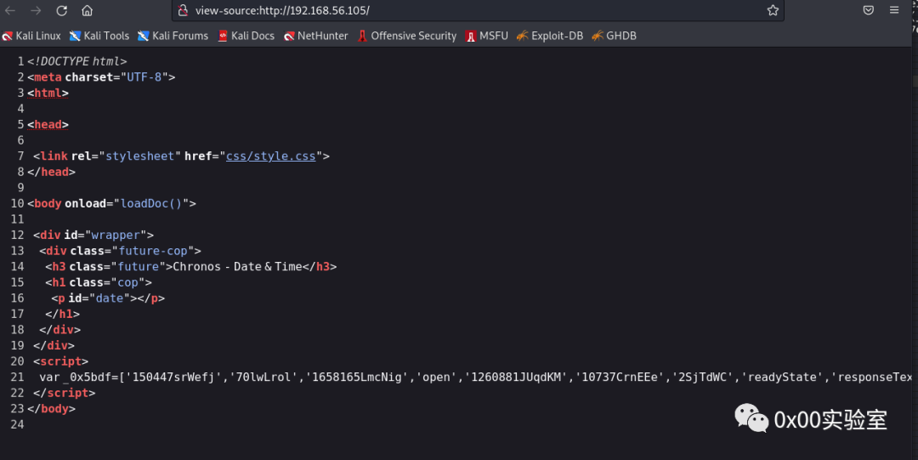Click the "stylesheet" rel attribute value

[140, 156]
